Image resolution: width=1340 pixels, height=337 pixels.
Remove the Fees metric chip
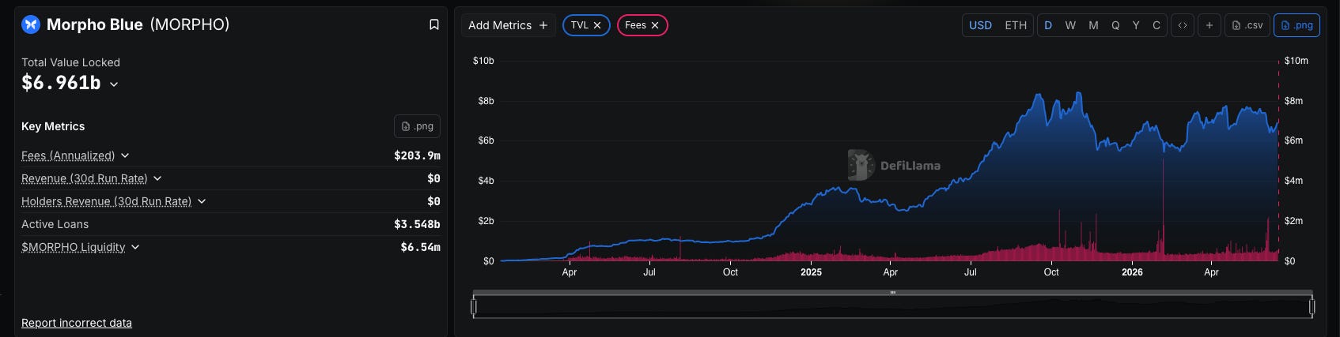[x=655, y=25]
